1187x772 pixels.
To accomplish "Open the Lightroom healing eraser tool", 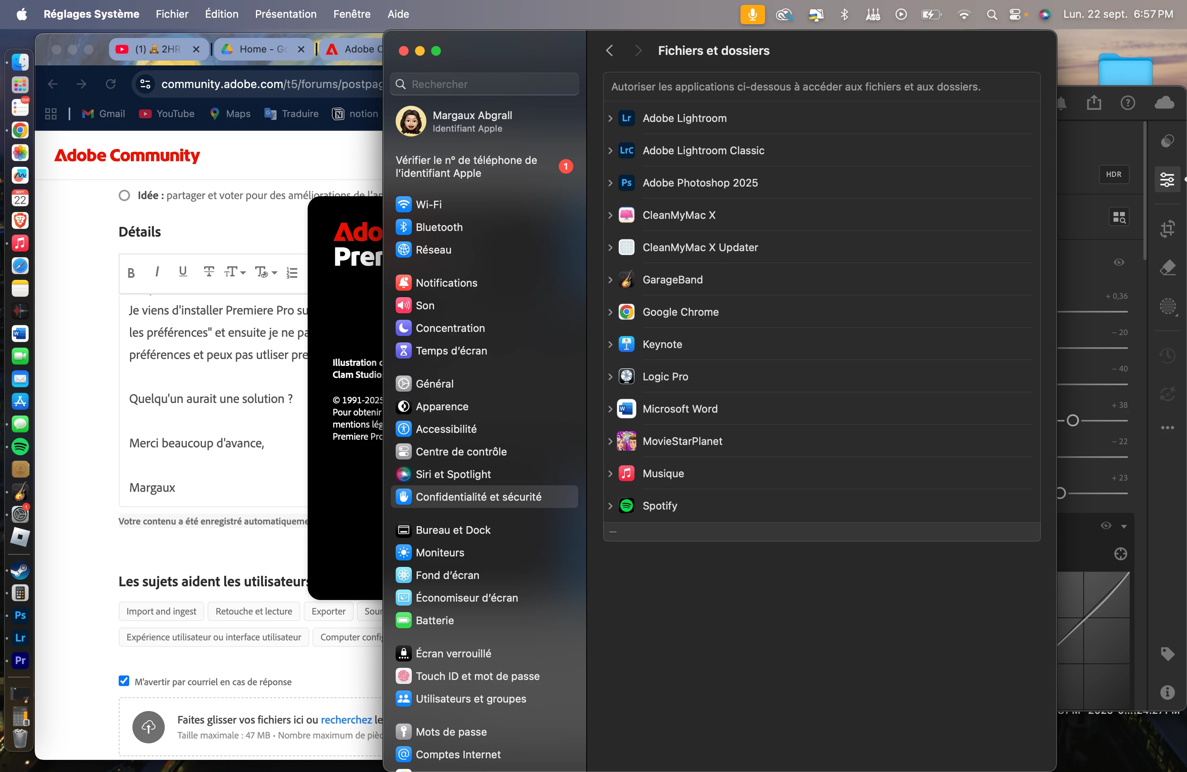I will pos(1167,268).
